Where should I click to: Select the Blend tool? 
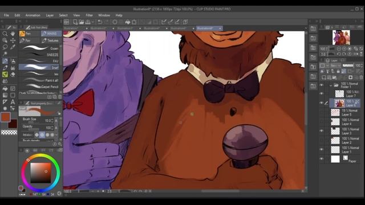tap(5, 81)
